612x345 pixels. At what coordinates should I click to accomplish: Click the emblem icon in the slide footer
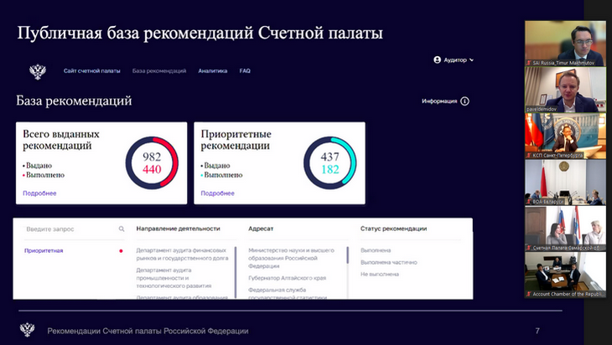[x=28, y=330]
